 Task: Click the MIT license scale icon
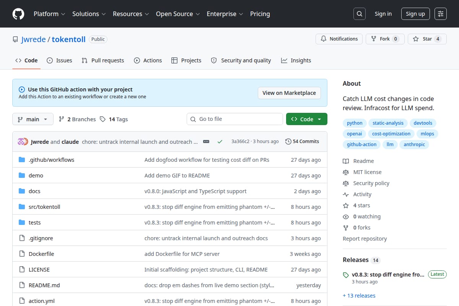click(346, 173)
